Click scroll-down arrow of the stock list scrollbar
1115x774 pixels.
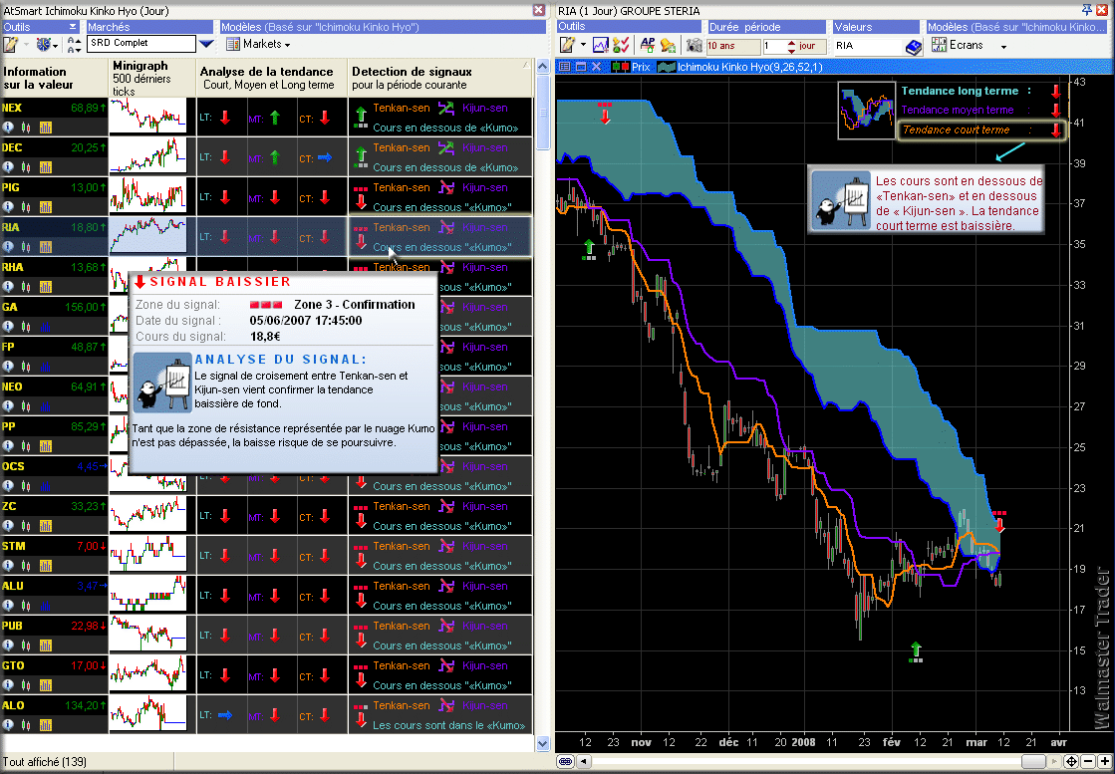pyautogui.click(x=543, y=743)
